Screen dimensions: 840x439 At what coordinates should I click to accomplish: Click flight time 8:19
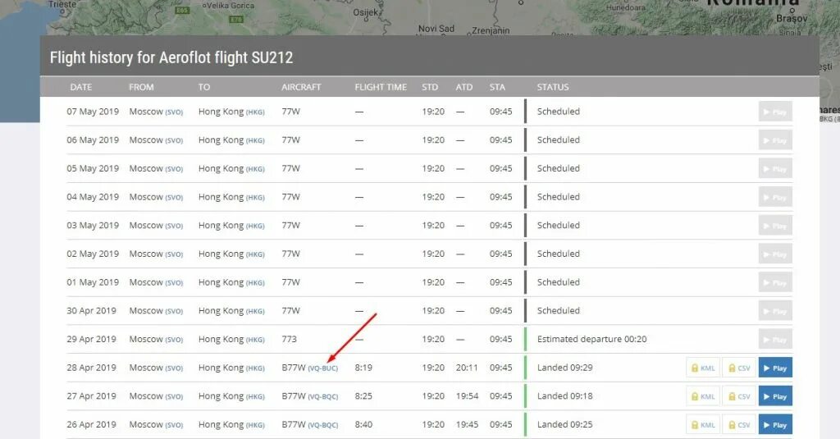click(x=363, y=367)
